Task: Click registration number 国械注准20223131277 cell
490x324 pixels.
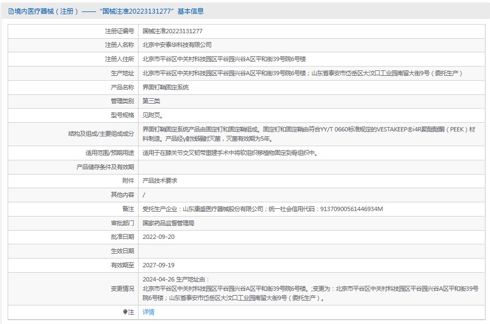Action: 172,31
